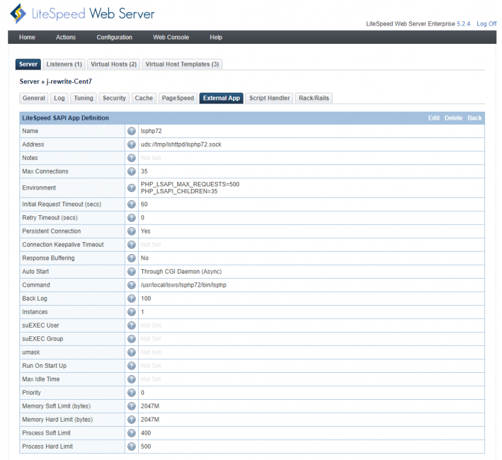
Task: Click help icon for Process Hard Limit
Action: [x=132, y=447]
